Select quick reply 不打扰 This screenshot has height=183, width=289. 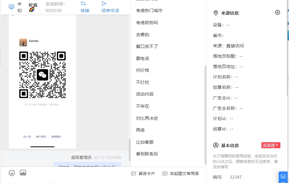coord(142,82)
